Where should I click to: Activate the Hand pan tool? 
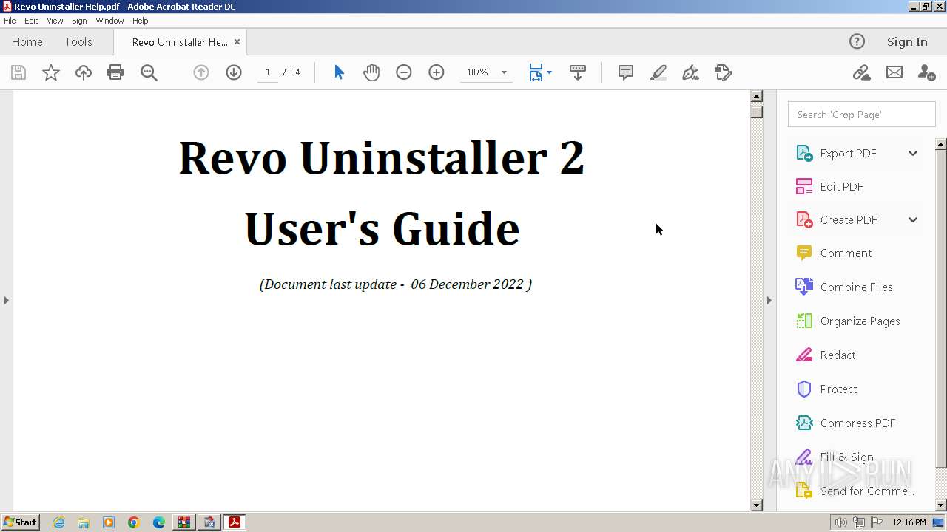point(371,72)
